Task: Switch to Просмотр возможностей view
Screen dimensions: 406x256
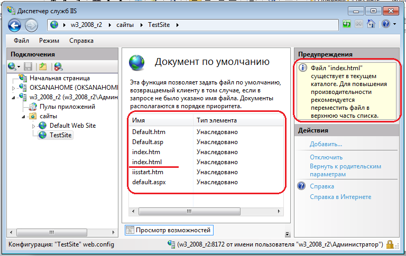Action: [169, 230]
